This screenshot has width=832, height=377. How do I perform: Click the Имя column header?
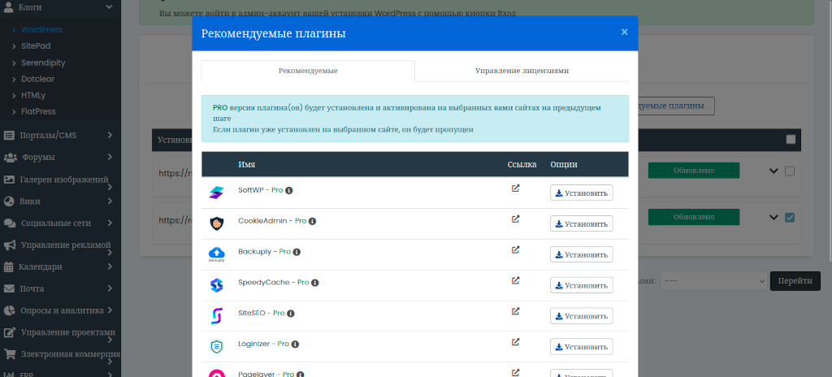(247, 165)
